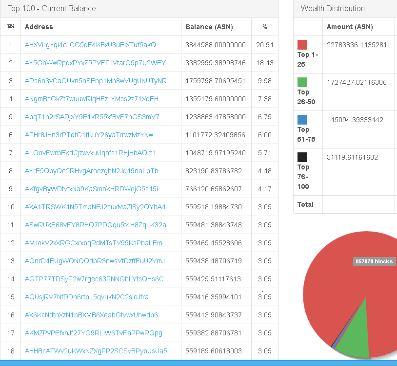
Task: Open address AQnrD4EUgWQNQQdbR3nwsVtDzffFuU2VmJ
Action: pos(95,261)
